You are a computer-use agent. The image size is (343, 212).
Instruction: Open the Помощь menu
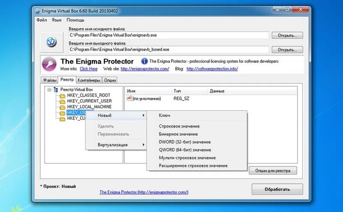coord(75,20)
